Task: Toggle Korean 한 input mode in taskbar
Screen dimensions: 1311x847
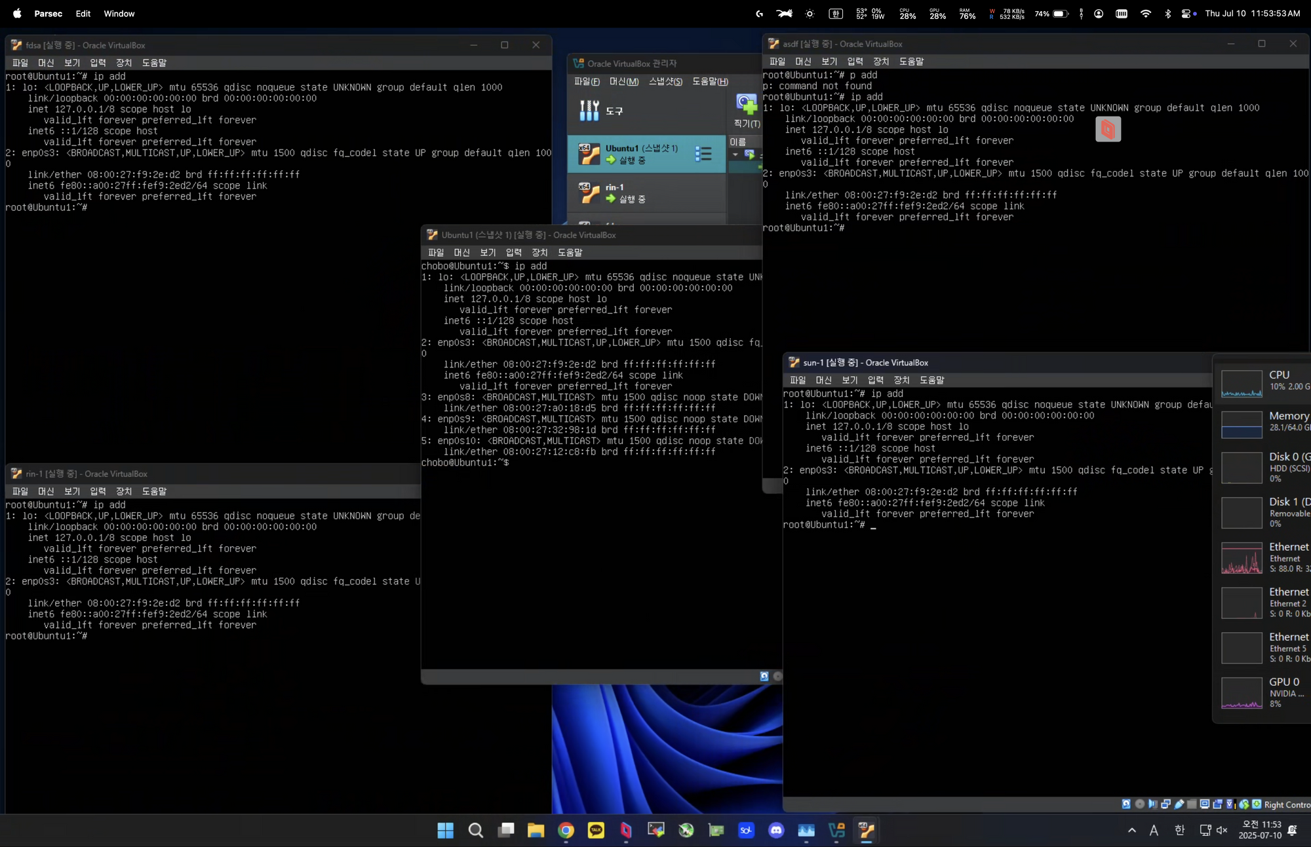Action: tap(1179, 830)
